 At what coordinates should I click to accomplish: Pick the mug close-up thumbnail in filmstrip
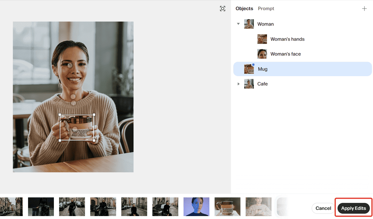click(227, 207)
